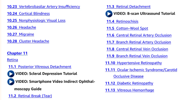Open section 10.23 Vertebrobasilar Artery Insufficiency
The width and height of the screenshot is (189, 100).
pyautogui.click(x=44, y=7)
